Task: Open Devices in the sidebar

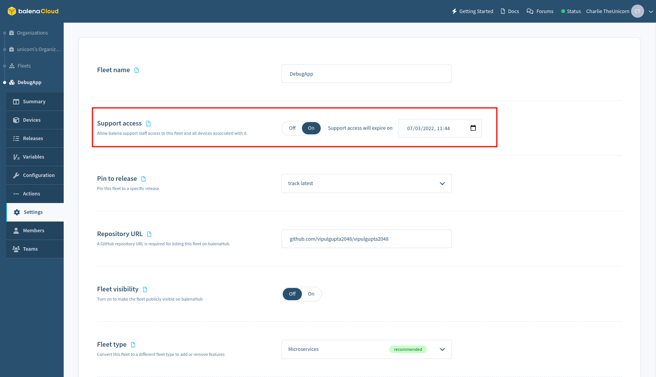Action: [x=32, y=120]
